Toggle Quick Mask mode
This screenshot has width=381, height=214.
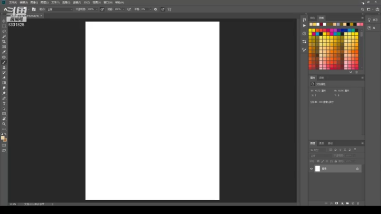coord(4,146)
